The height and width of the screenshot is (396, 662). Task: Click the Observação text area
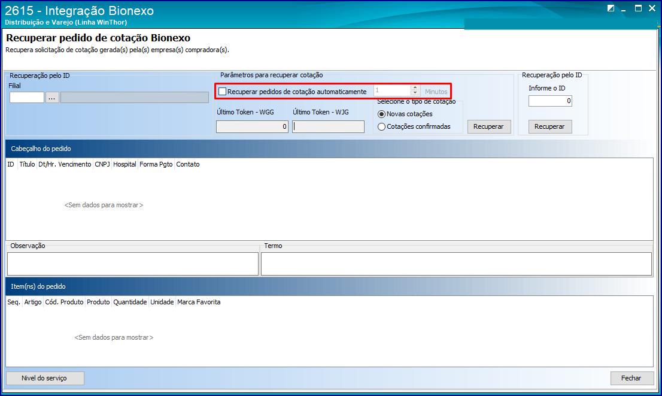[x=132, y=264]
